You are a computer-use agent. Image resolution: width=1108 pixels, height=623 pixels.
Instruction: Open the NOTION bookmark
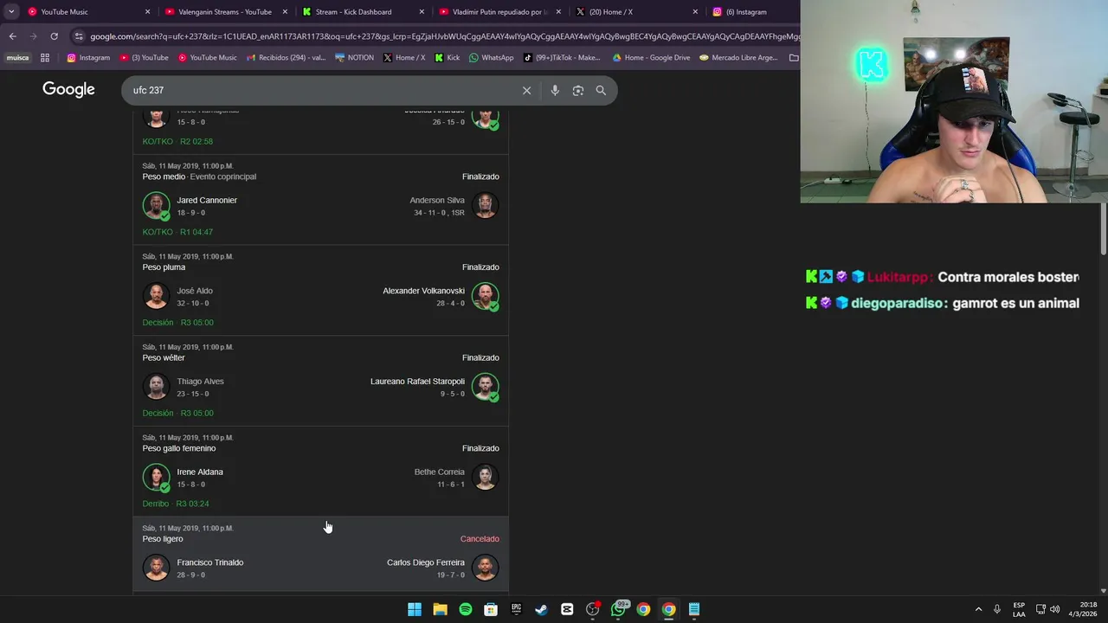354,58
